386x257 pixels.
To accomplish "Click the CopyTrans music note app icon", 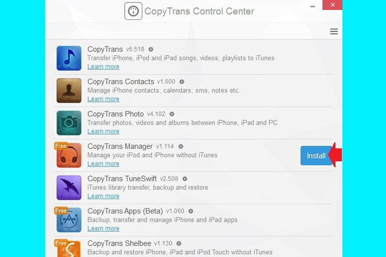I will (69, 58).
